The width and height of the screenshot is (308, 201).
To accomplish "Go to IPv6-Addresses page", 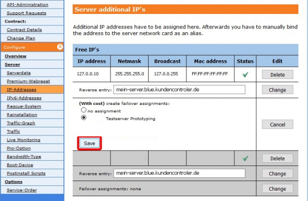I will click(x=24, y=98).
